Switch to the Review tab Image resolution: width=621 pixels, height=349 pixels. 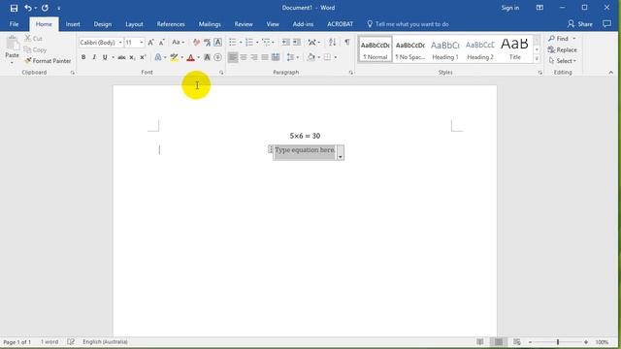pyautogui.click(x=244, y=24)
